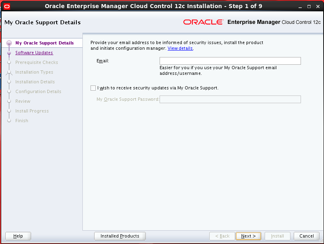The height and width of the screenshot is (244, 324).
Task: Click the disabled Install button
Action: (x=277, y=236)
